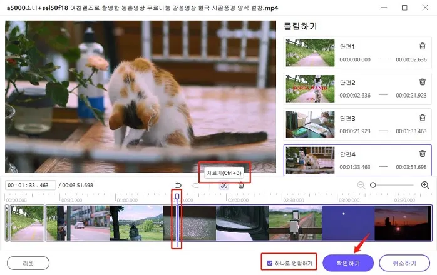The height and width of the screenshot is (275, 437).
Task: Click 단편1 start time 00:00:00.000
Action: point(355,59)
